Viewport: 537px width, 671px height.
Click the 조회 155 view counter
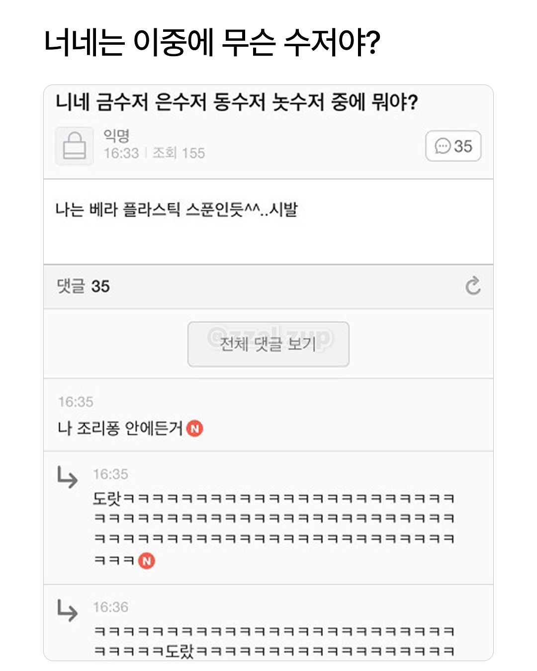tap(179, 153)
